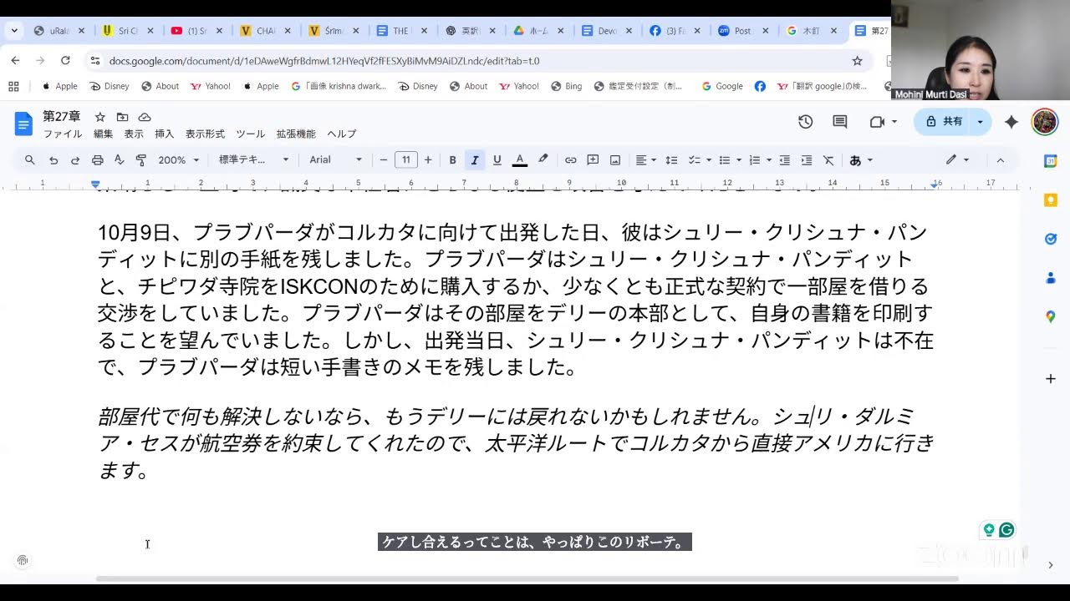1070x601 pixels.
Task: Decrease the indent
Action: pos(784,160)
